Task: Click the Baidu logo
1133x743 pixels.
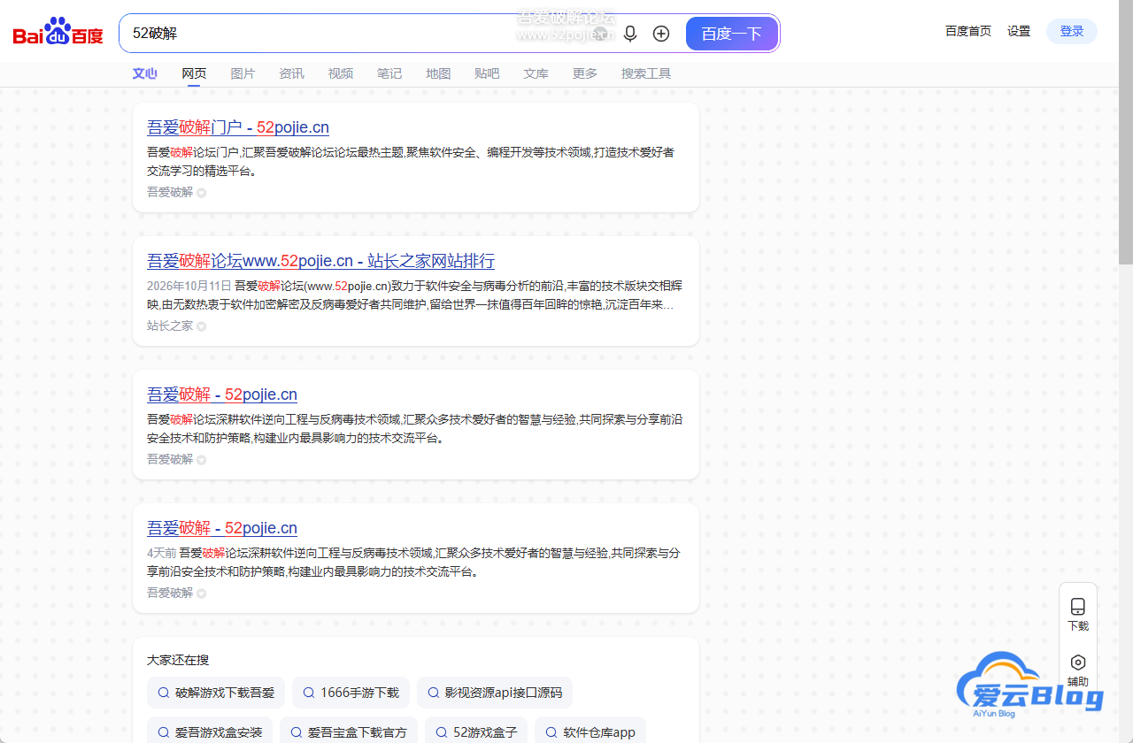Action: coord(58,34)
